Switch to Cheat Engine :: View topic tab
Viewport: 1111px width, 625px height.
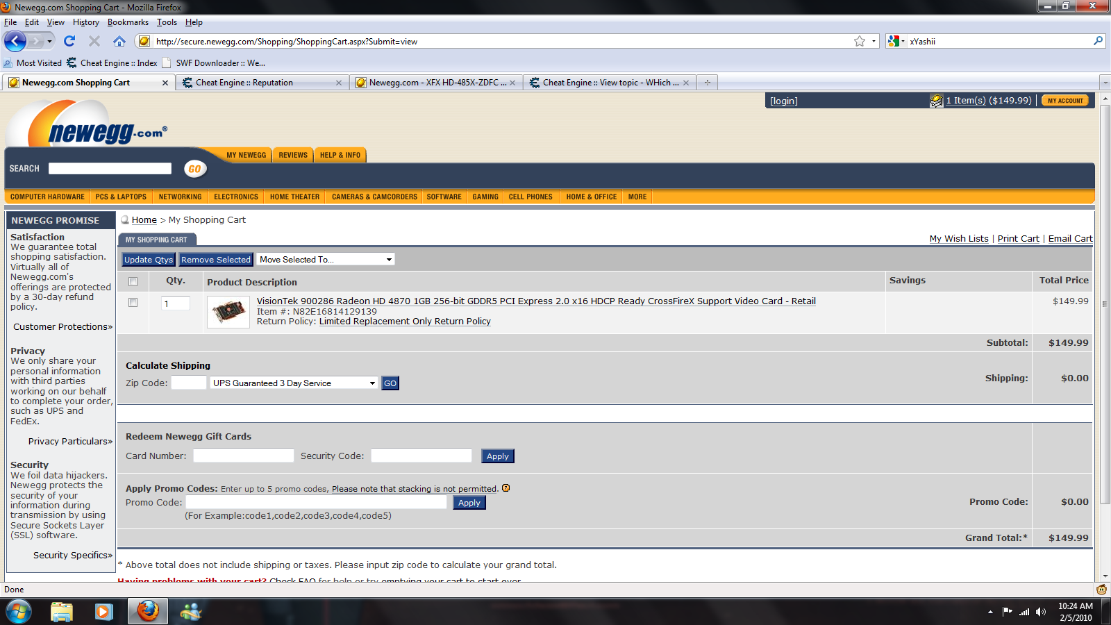[610, 83]
